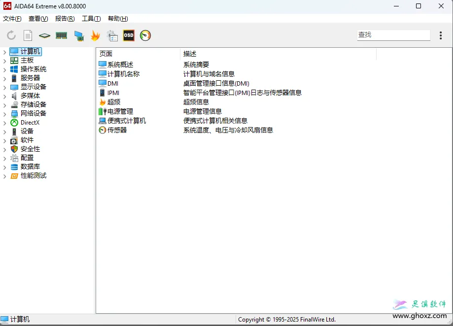Launch the flame stability test icon
Screen dimensions: 453x326
95,35
